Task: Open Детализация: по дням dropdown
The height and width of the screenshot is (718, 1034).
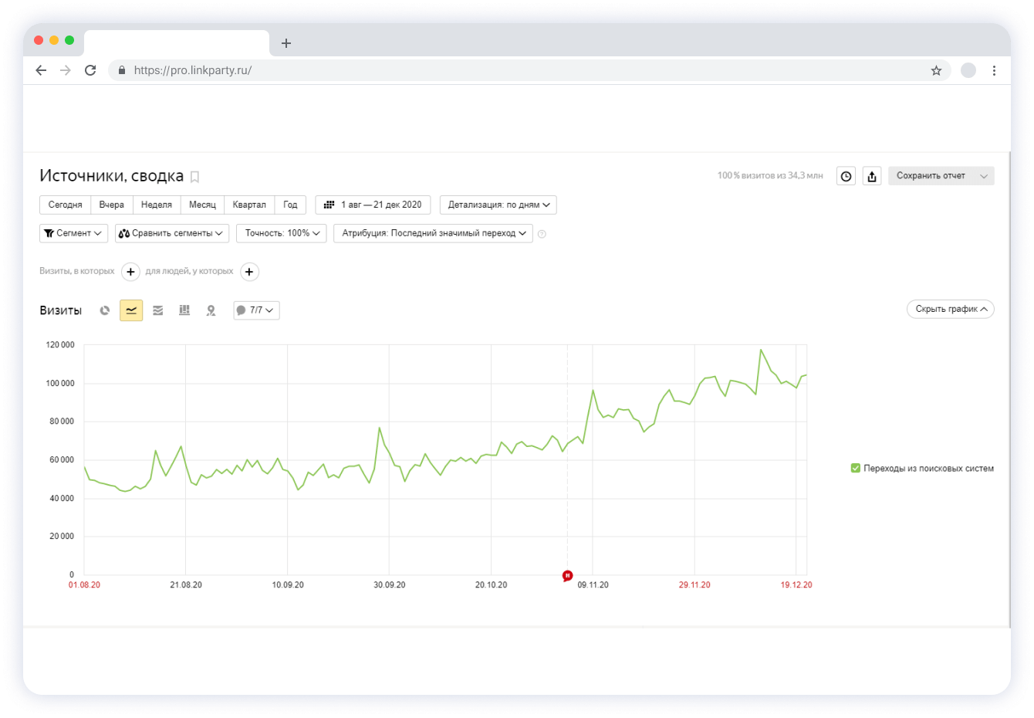Action: (x=498, y=205)
